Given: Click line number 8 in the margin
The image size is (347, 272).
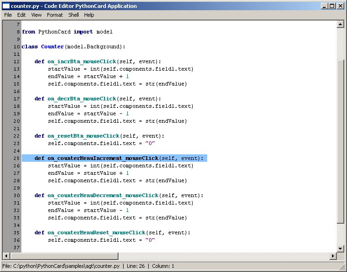Looking at the screenshot, I should pyautogui.click(x=18, y=32).
